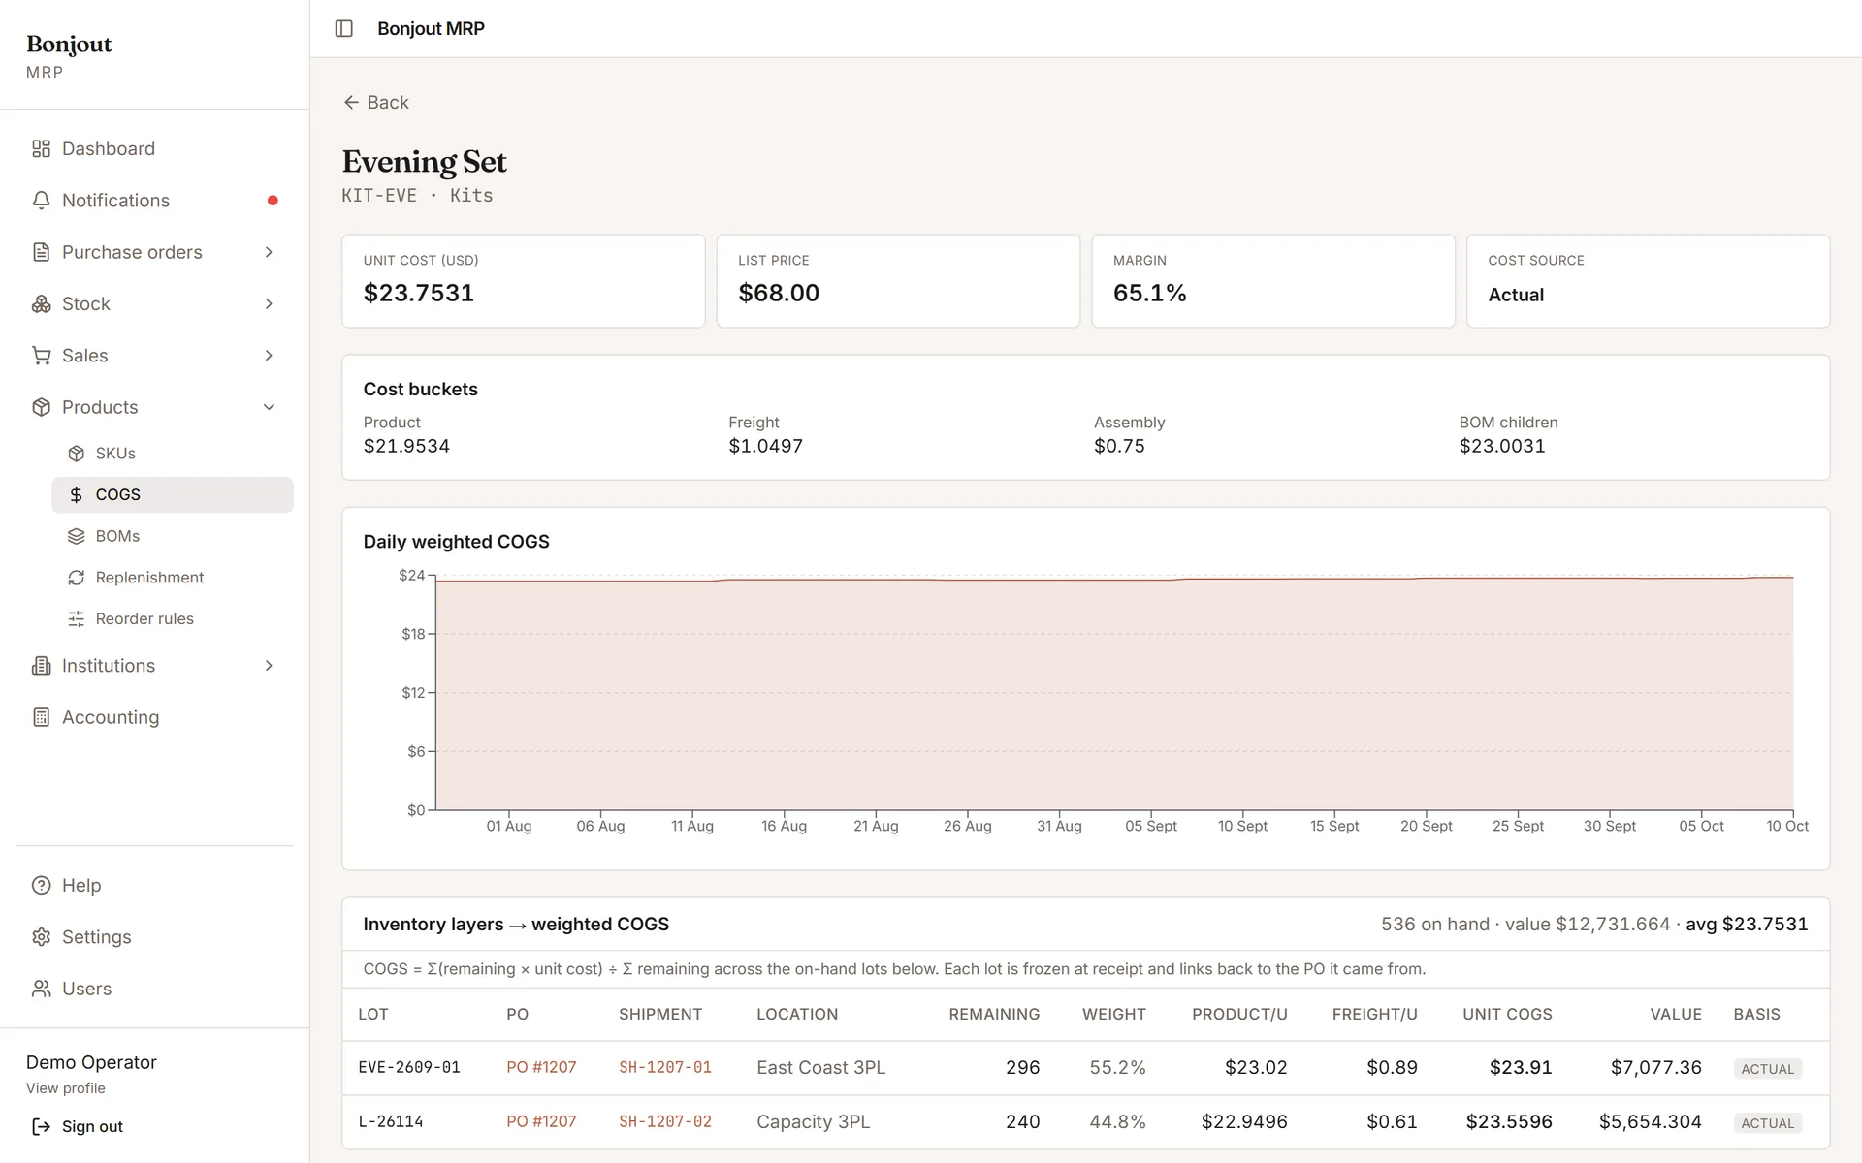Click the Reorder rules sliders icon
This screenshot has width=1862, height=1163.
[x=77, y=618]
